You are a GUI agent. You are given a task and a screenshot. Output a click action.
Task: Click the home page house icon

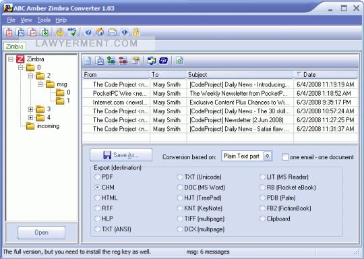point(100,32)
